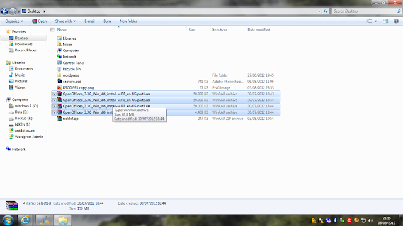Create a New folder
403x226 pixels.
(x=128, y=21)
